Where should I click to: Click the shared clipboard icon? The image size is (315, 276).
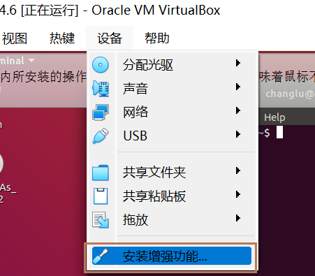[101, 196]
